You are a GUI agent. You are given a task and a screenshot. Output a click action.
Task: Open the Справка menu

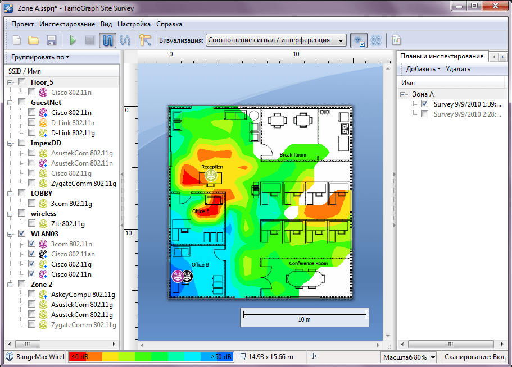tap(169, 24)
